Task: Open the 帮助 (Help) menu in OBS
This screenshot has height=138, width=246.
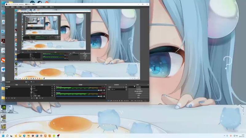Action: [x=52, y=7]
